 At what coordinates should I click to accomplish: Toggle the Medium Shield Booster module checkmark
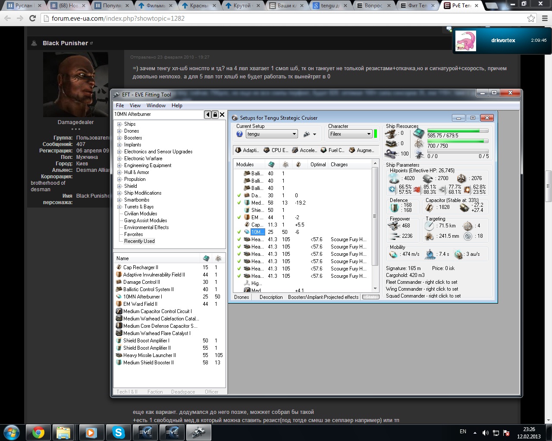[x=239, y=203]
